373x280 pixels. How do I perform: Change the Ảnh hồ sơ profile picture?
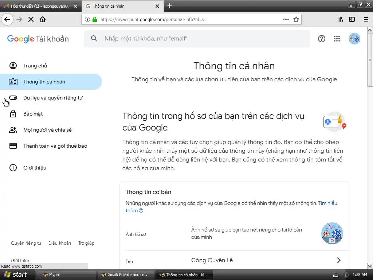coord(332,233)
